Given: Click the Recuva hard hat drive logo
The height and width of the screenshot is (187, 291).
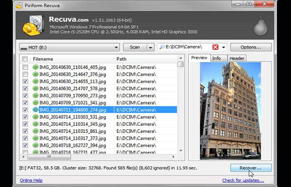Looking at the screenshot, I should coord(33,26).
